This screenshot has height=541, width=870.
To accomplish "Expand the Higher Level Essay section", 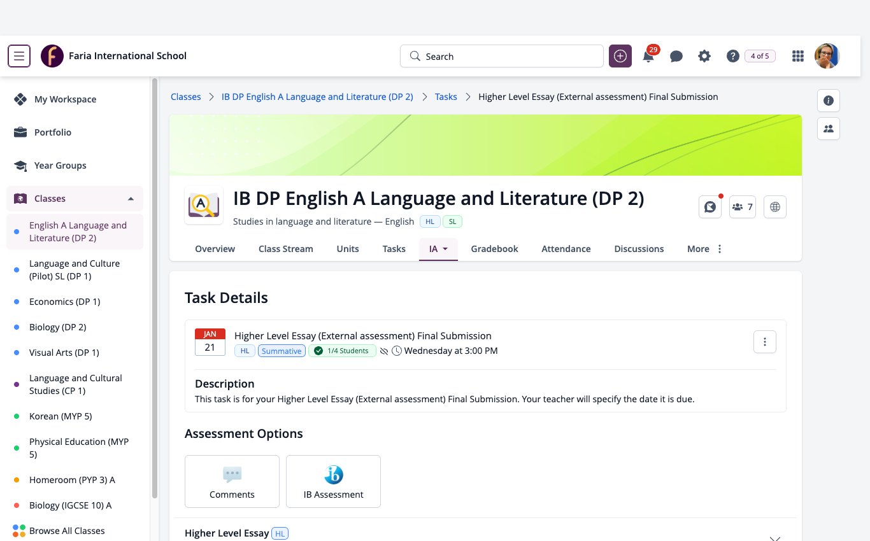I will (774, 537).
